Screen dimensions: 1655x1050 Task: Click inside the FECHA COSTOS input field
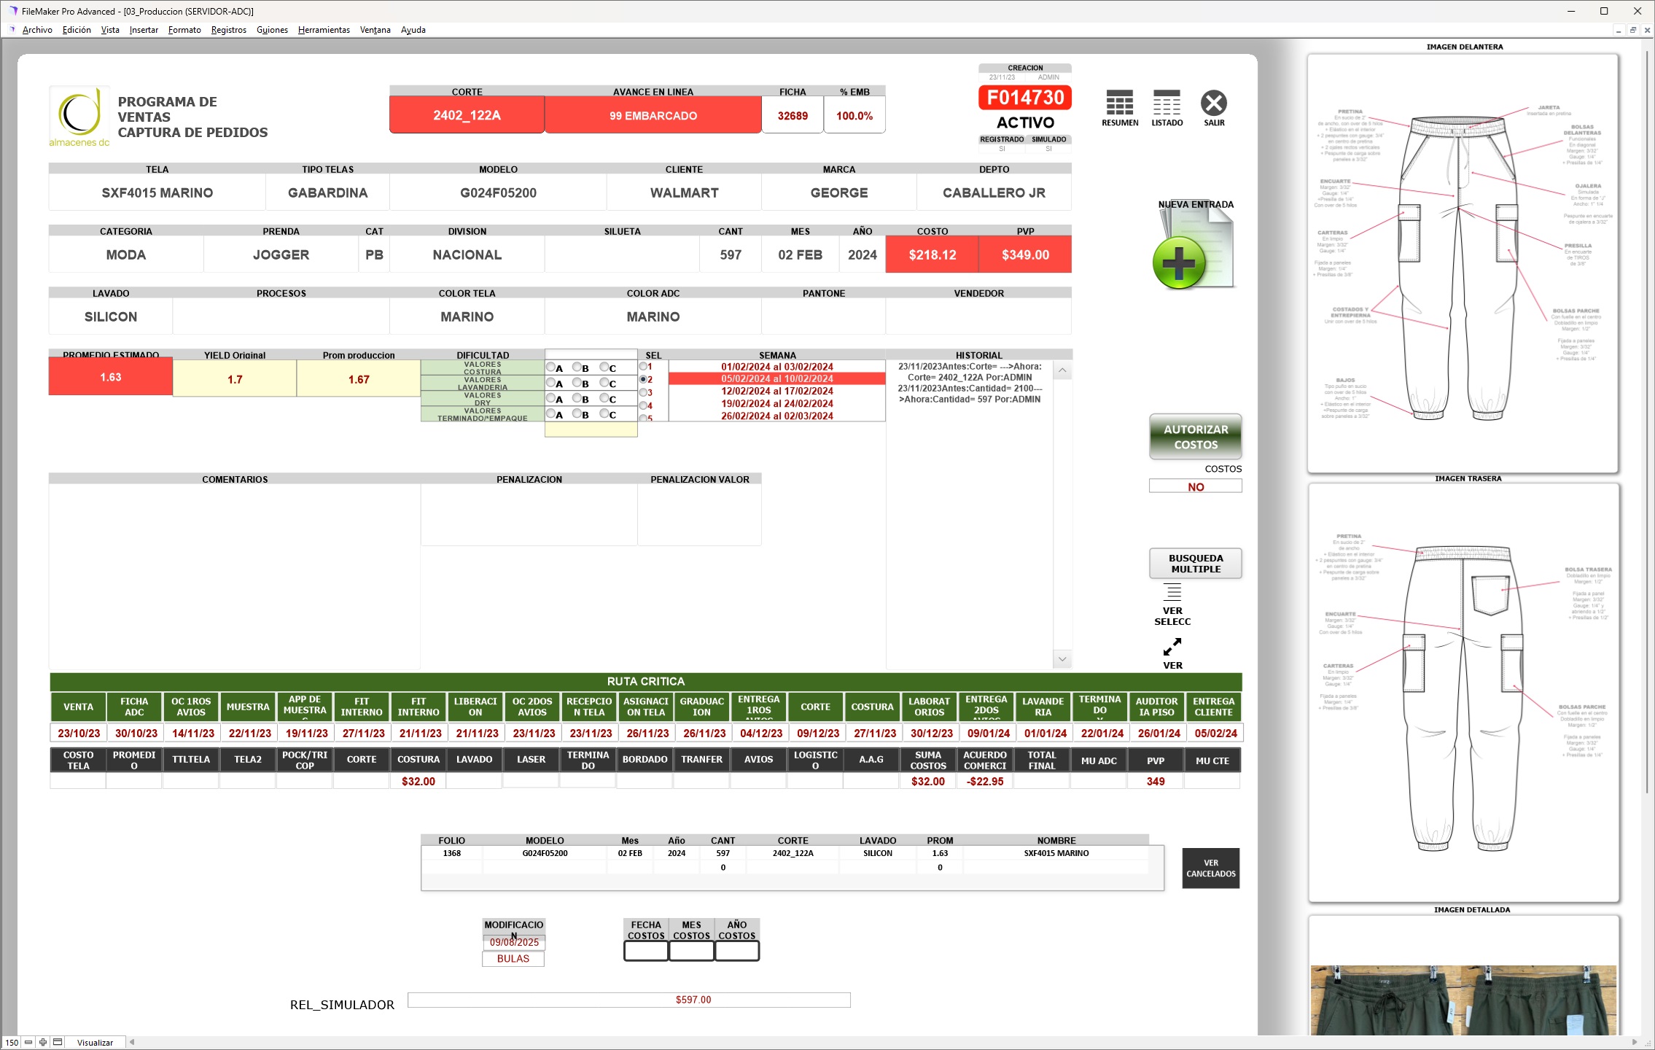pos(645,951)
